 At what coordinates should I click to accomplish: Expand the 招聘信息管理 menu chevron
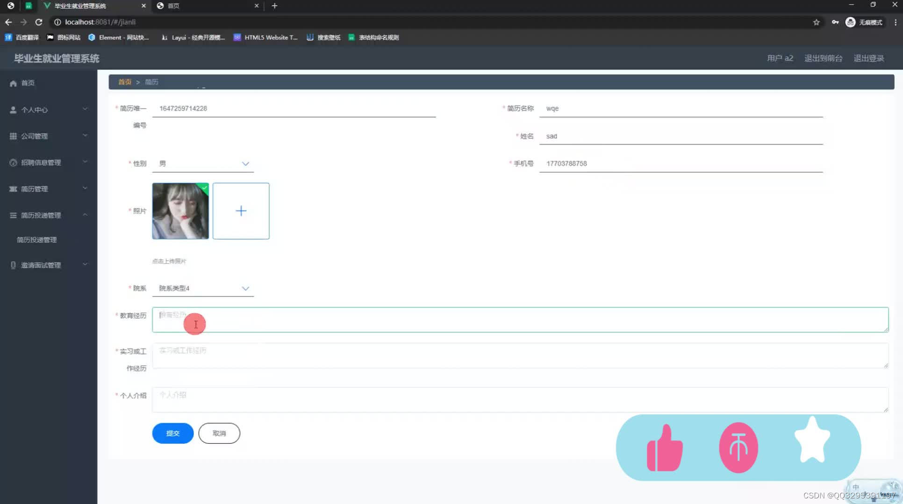(85, 162)
